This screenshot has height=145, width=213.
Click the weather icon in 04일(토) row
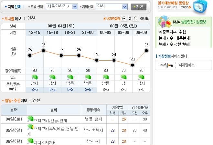[30, 119]
